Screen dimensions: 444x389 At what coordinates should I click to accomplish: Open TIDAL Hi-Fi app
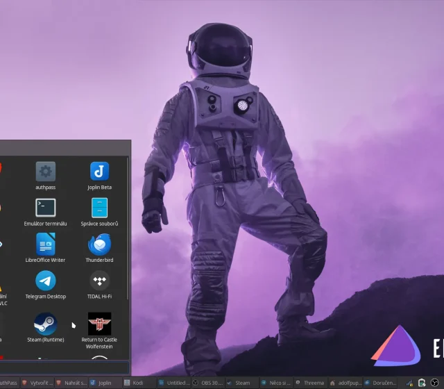(99, 281)
